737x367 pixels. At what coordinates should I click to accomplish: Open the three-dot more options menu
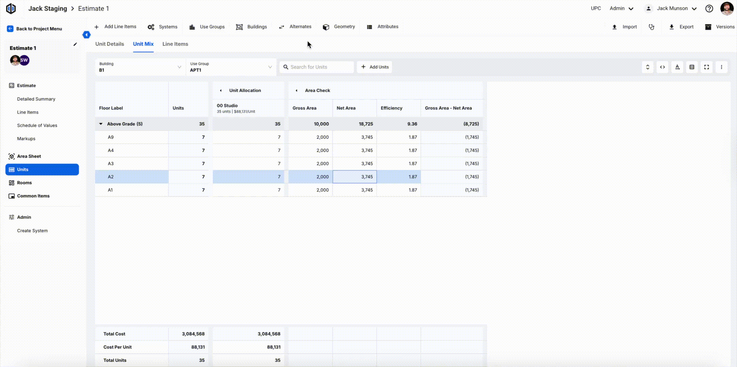click(x=721, y=67)
